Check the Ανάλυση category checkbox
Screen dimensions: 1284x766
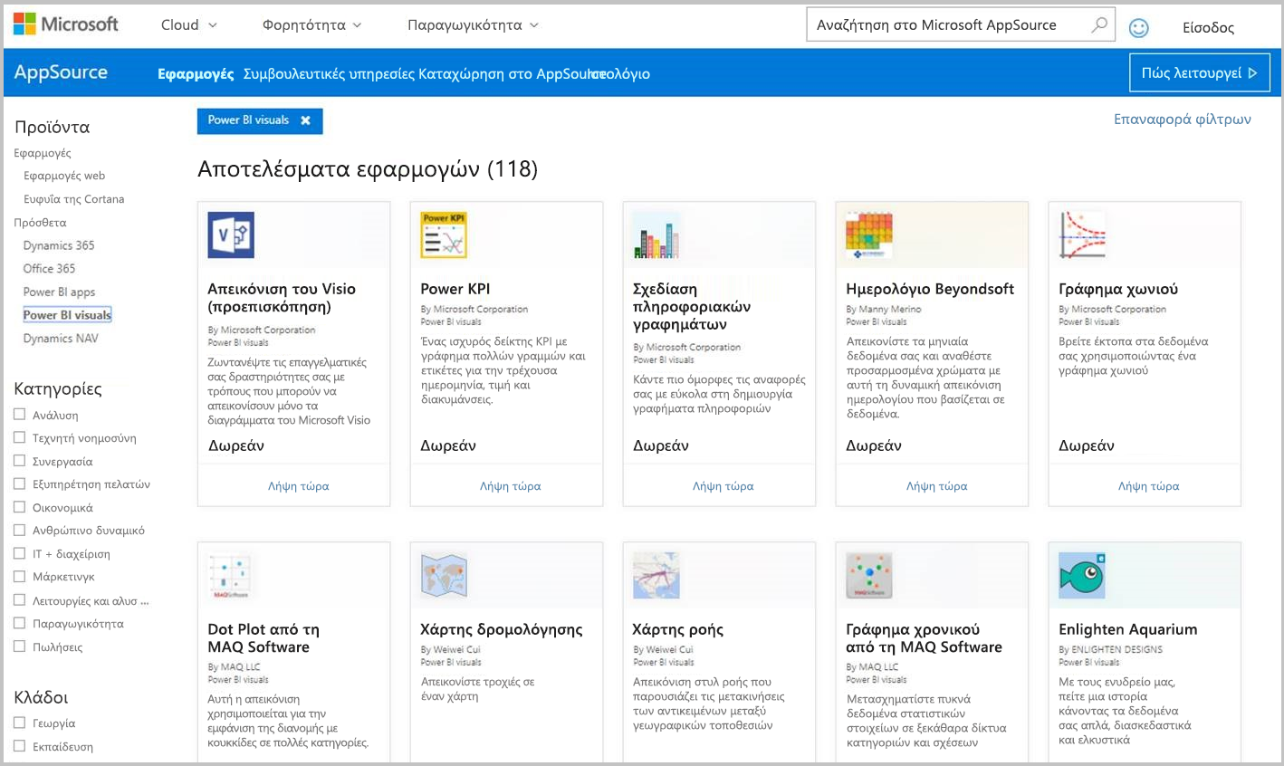pyautogui.click(x=19, y=415)
